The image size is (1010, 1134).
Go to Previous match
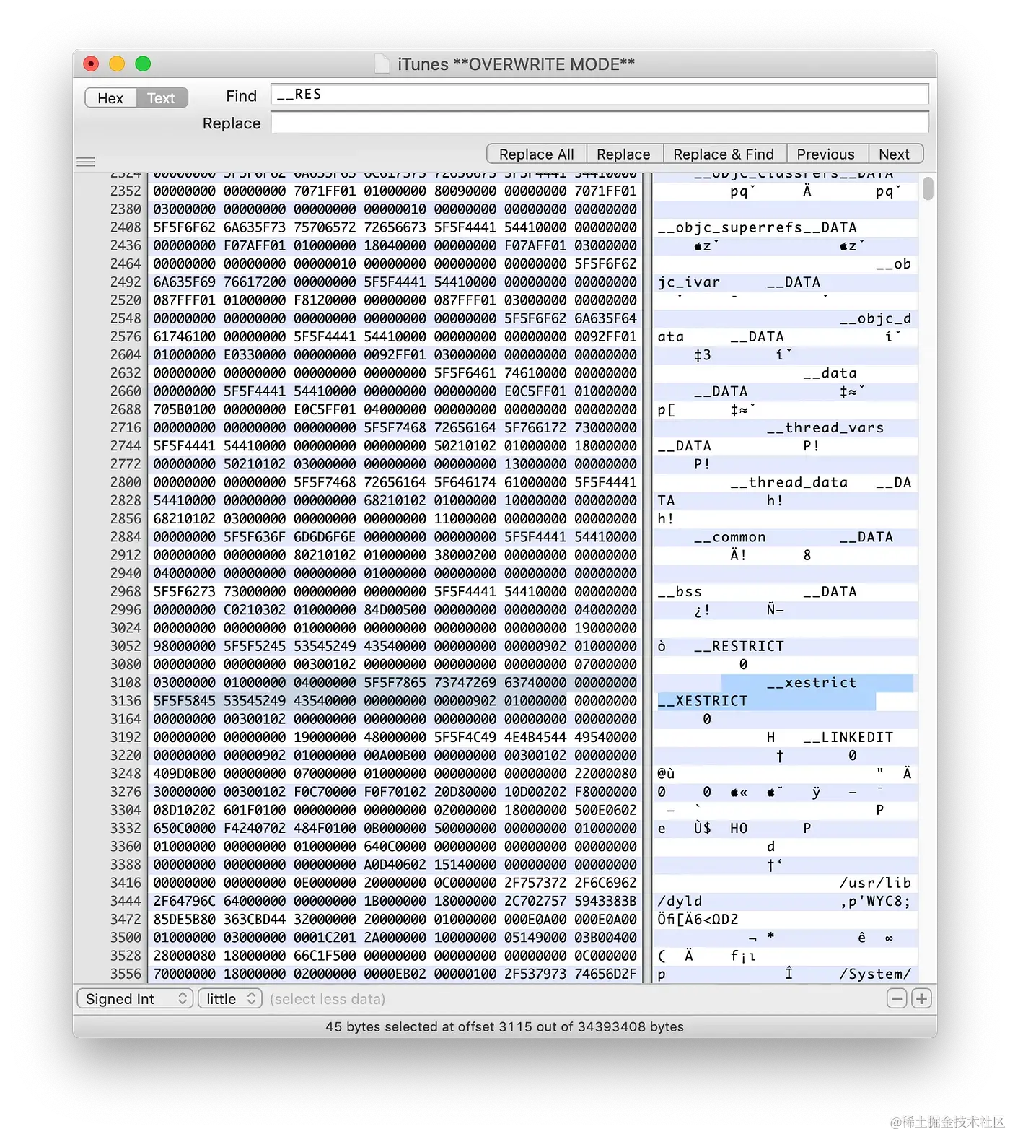[826, 154]
